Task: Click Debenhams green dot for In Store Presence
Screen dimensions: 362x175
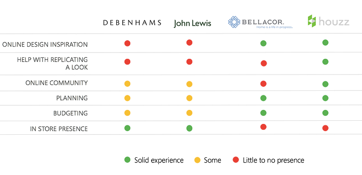Action: coord(128,128)
